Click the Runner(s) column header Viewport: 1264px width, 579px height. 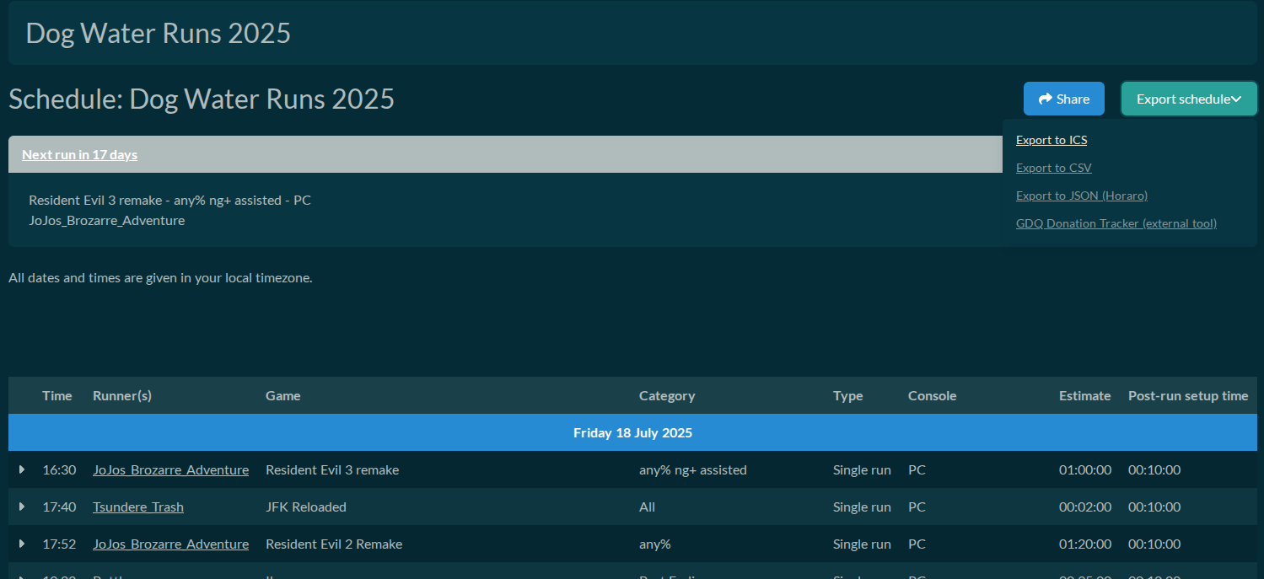(122, 395)
